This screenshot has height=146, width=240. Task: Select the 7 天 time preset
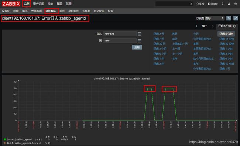[159, 39]
